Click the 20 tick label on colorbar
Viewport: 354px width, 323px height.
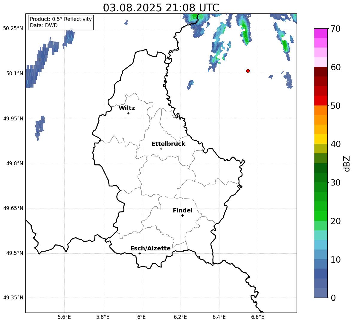[x=335, y=221]
